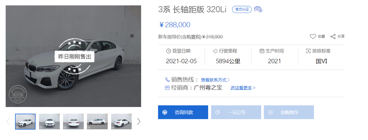The height and width of the screenshot is (140, 368).
Task: Click the phone icon for sales hotline
Action: tap(167, 80)
